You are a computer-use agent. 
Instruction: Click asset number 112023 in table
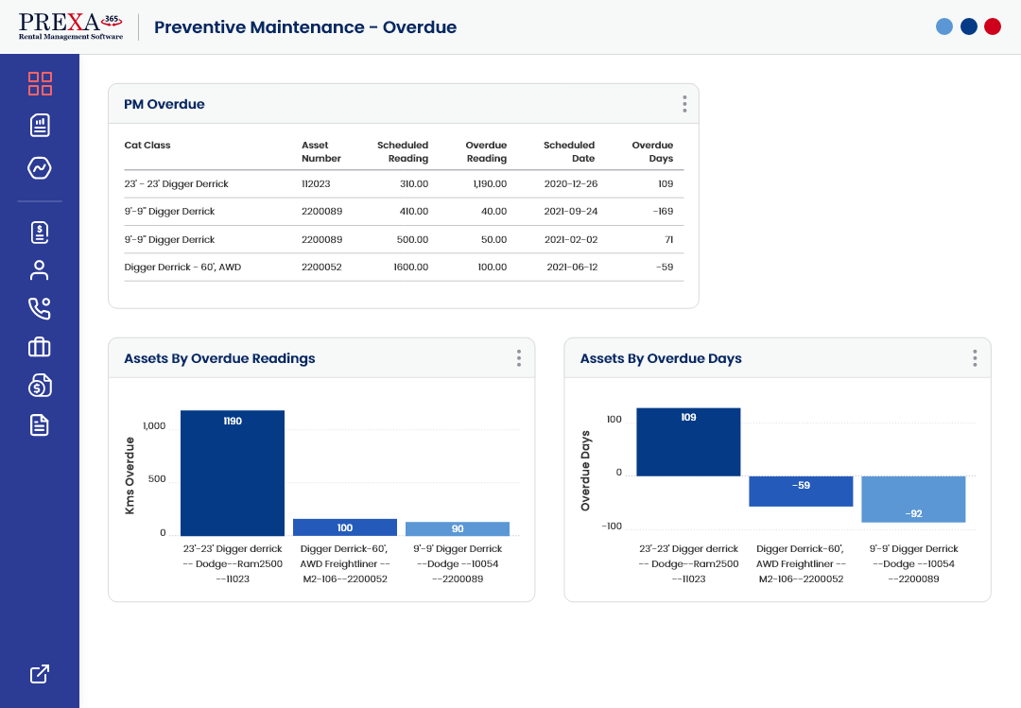coord(316,184)
